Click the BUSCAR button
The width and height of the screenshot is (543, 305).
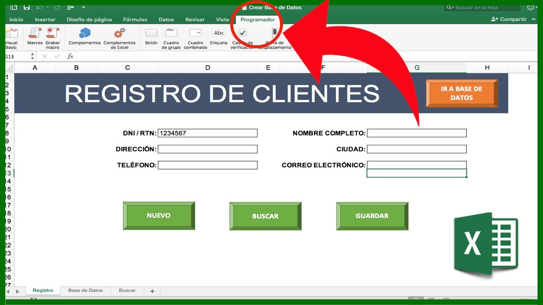point(265,216)
